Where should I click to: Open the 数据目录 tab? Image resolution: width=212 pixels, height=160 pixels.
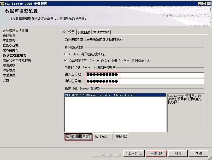coord(84,32)
